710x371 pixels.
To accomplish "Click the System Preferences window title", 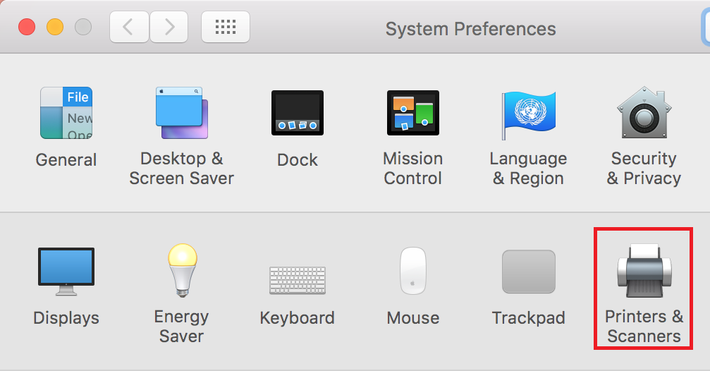I will pos(470,29).
